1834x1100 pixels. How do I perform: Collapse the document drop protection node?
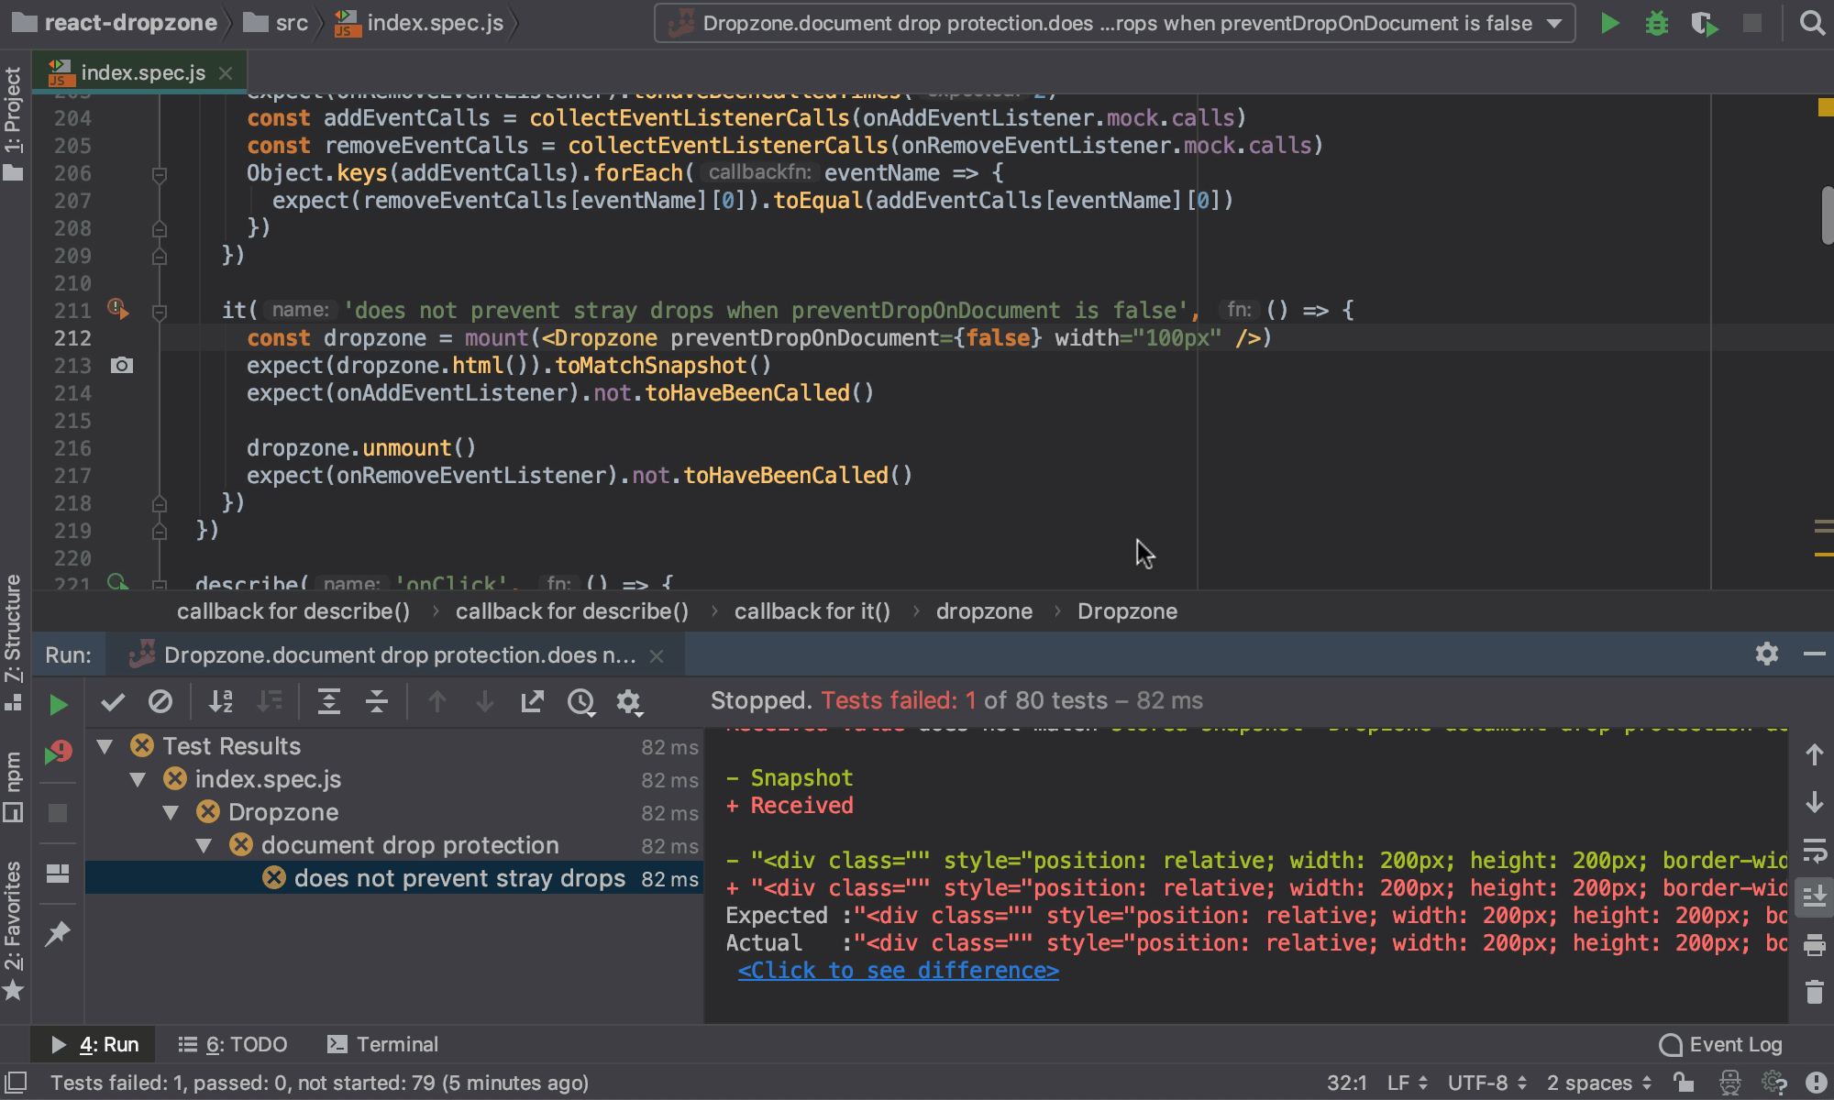point(205,844)
